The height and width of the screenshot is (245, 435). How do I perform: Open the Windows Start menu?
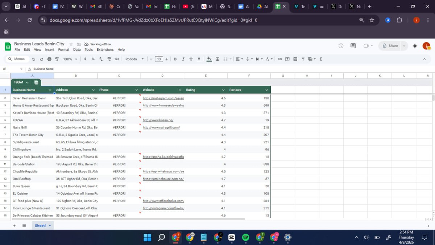[x=148, y=237]
